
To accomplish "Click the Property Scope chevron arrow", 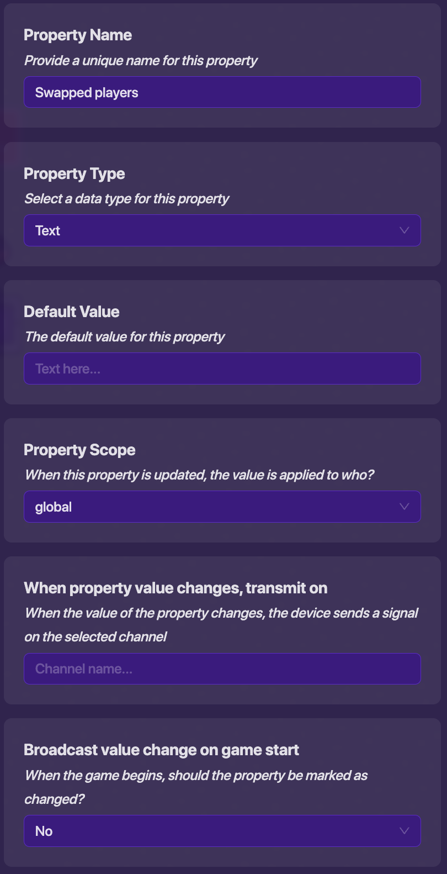I will pos(404,507).
